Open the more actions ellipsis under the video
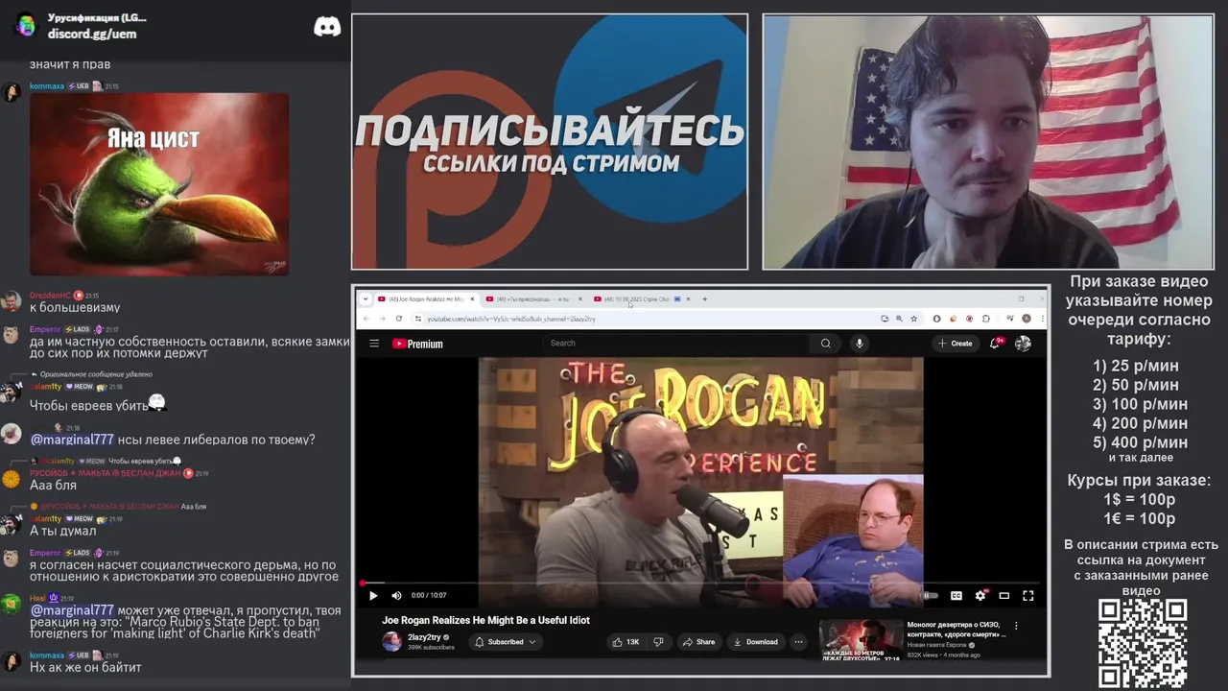 pyautogui.click(x=798, y=642)
